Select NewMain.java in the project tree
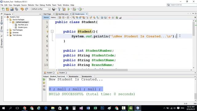The image size is (197, 111). 23,25
